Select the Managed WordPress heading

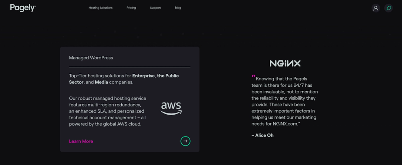click(x=91, y=58)
